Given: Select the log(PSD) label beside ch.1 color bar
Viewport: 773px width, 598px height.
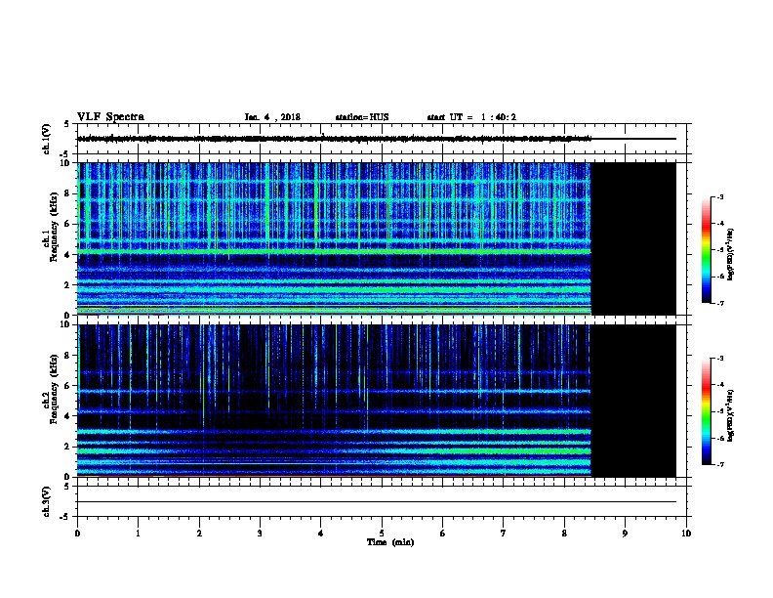Looking at the screenshot, I should 731,254.
